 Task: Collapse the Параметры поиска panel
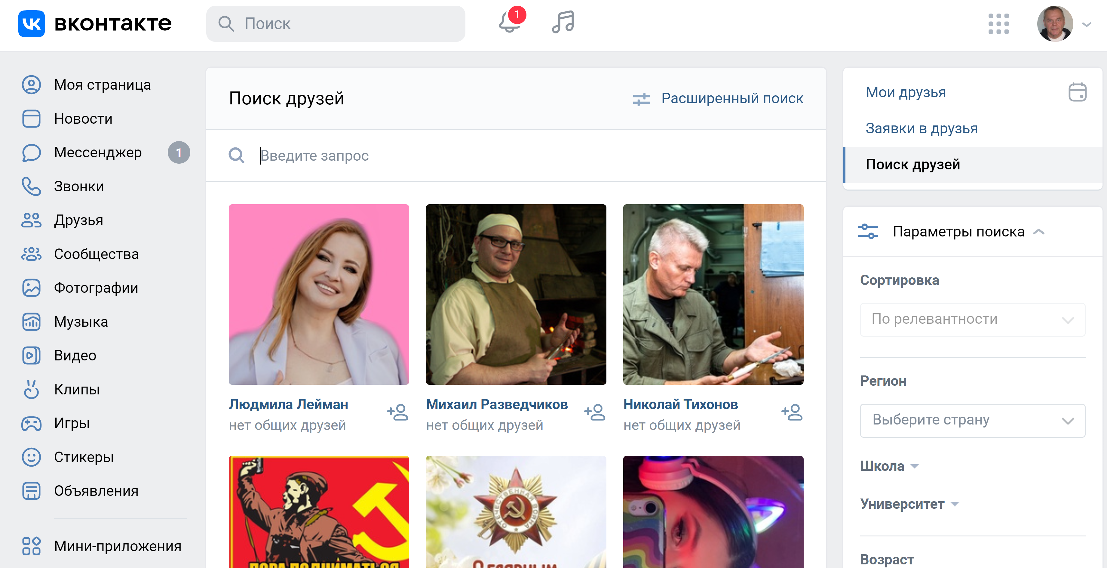coord(1039,232)
